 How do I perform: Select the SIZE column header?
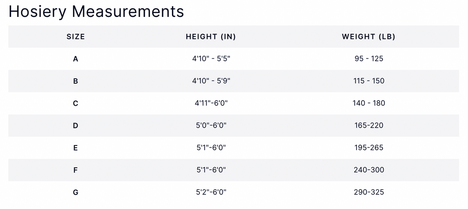[x=76, y=37]
